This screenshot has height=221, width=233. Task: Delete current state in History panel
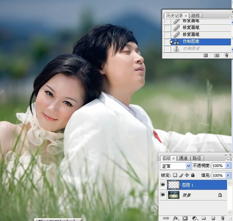(226, 56)
